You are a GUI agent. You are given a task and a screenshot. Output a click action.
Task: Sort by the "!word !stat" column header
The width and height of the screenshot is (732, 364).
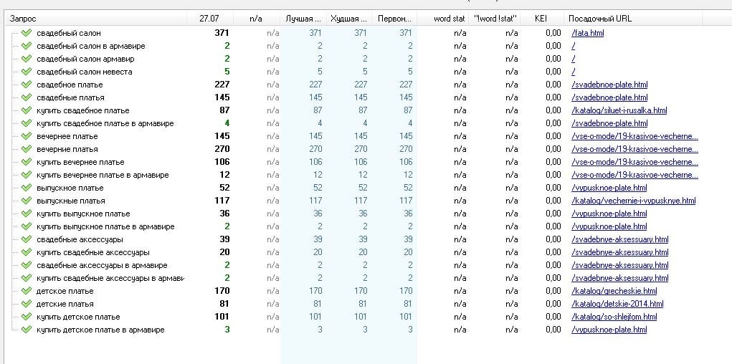(x=495, y=19)
